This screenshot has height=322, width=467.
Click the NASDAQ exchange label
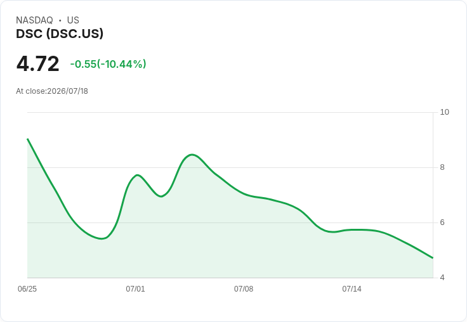(x=34, y=20)
